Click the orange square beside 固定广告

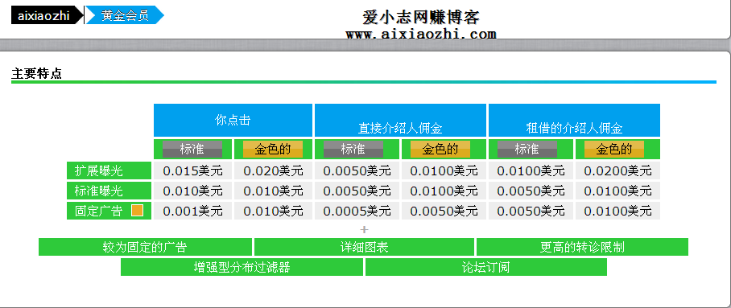click(x=137, y=211)
